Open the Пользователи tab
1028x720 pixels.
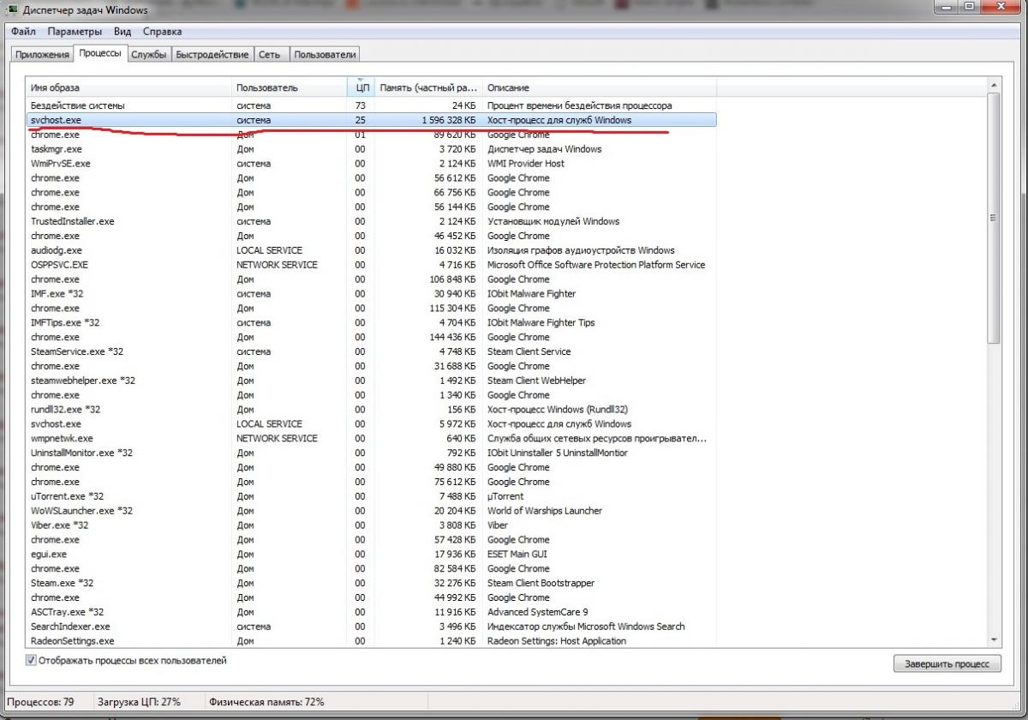325,55
